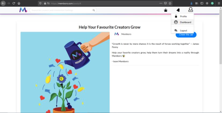The height and width of the screenshot is (113, 222).
Task: Click the search magnifier icon
Action: coord(94,10)
